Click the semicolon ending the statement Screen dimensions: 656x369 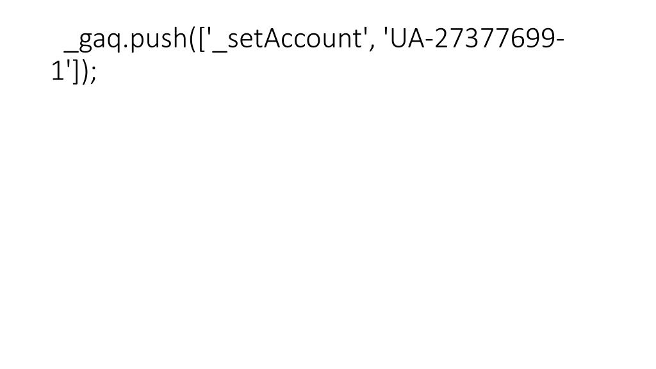coord(93,74)
